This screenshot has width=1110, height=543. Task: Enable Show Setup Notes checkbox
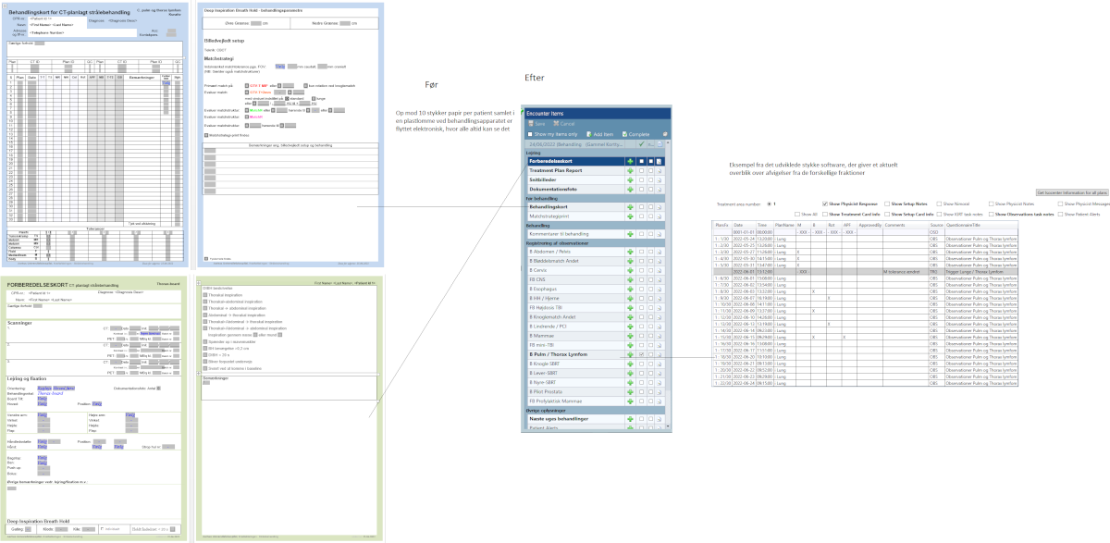887,204
